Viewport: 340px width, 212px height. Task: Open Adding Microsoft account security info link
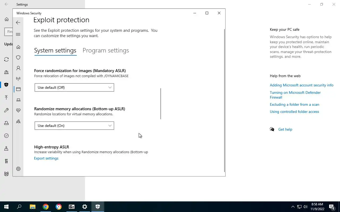pyautogui.click(x=301, y=85)
